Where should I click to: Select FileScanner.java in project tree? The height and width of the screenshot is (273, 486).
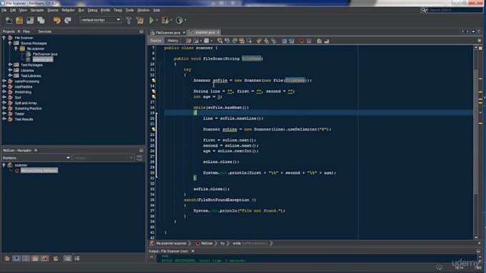[45, 54]
